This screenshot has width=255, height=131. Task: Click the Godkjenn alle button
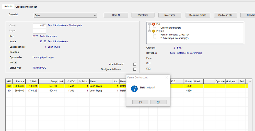(225, 15)
